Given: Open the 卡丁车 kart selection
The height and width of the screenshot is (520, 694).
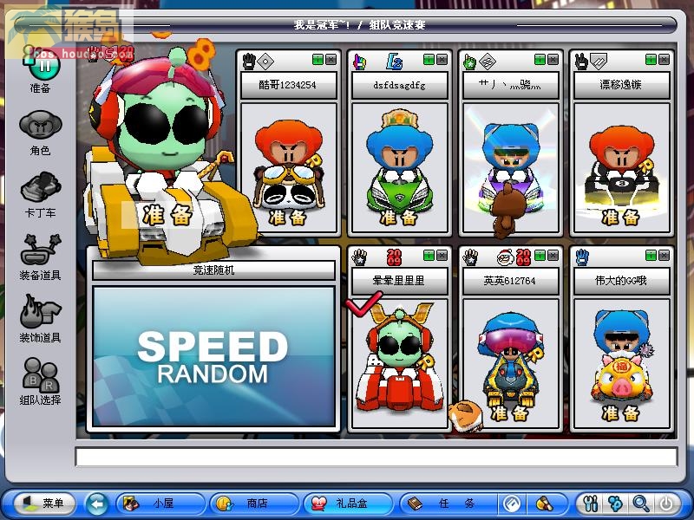Looking at the screenshot, I should point(40,194).
